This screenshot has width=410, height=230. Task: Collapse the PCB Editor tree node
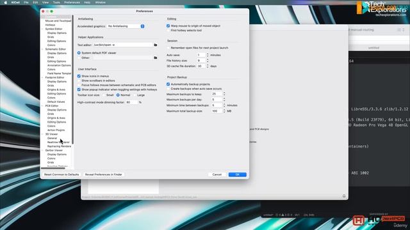point(43,106)
